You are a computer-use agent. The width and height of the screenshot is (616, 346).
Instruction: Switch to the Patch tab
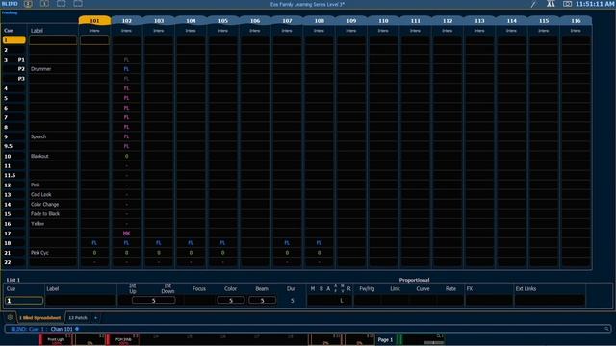[78, 318]
